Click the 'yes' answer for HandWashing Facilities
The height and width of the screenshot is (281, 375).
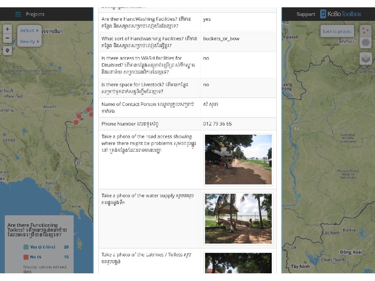click(207, 19)
